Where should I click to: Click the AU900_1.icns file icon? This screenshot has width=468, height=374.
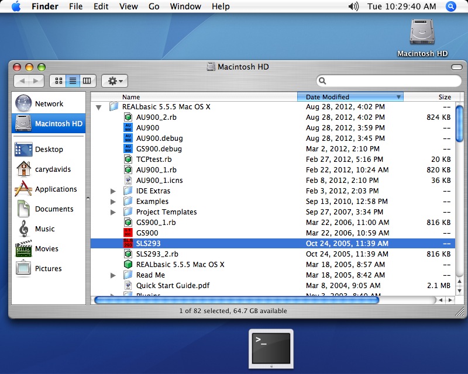coord(128,180)
